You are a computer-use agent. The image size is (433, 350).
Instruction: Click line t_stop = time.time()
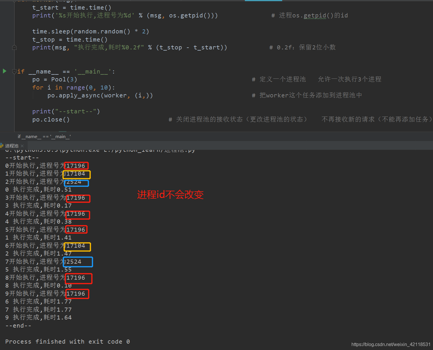(x=70, y=40)
